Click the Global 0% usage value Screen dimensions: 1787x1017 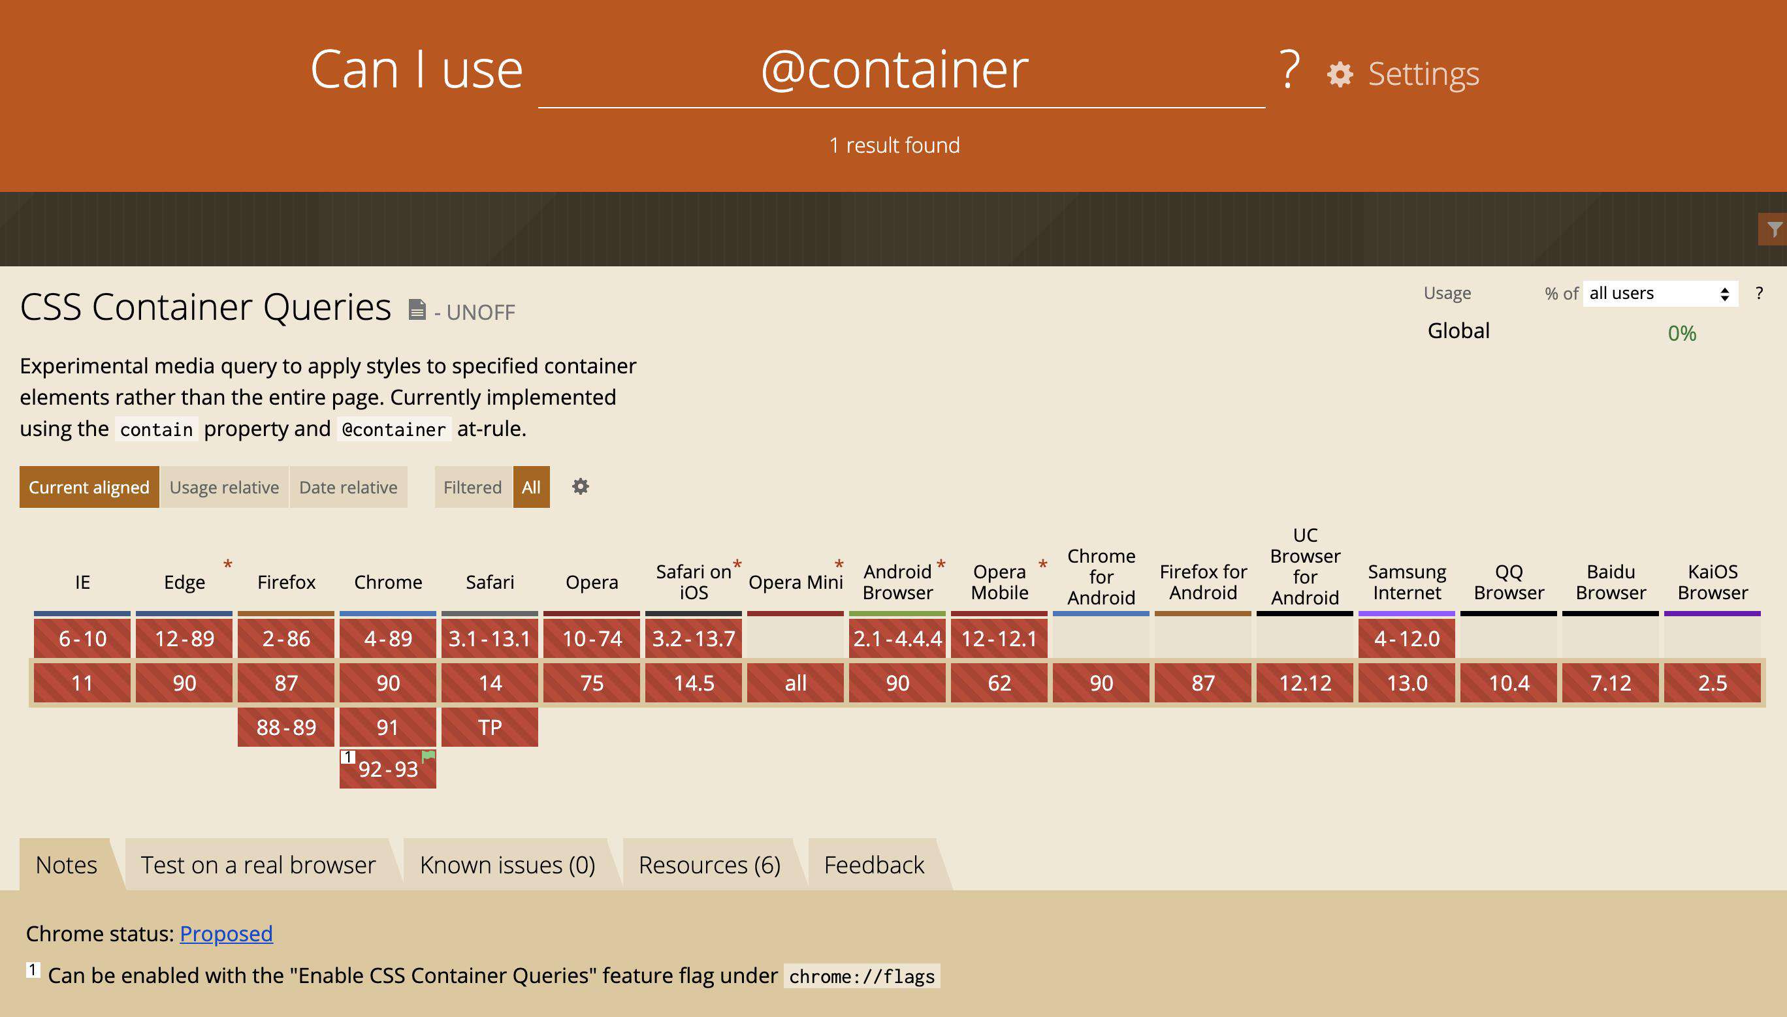(x=1682, y=333)
